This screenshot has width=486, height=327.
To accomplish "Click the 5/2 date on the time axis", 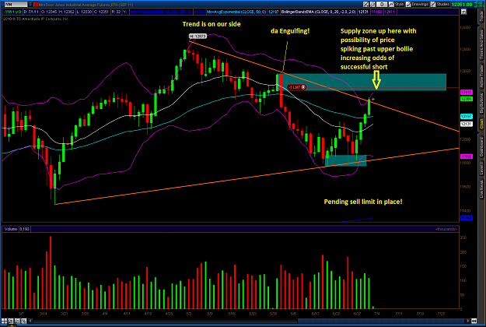I will tap(189, 314).
